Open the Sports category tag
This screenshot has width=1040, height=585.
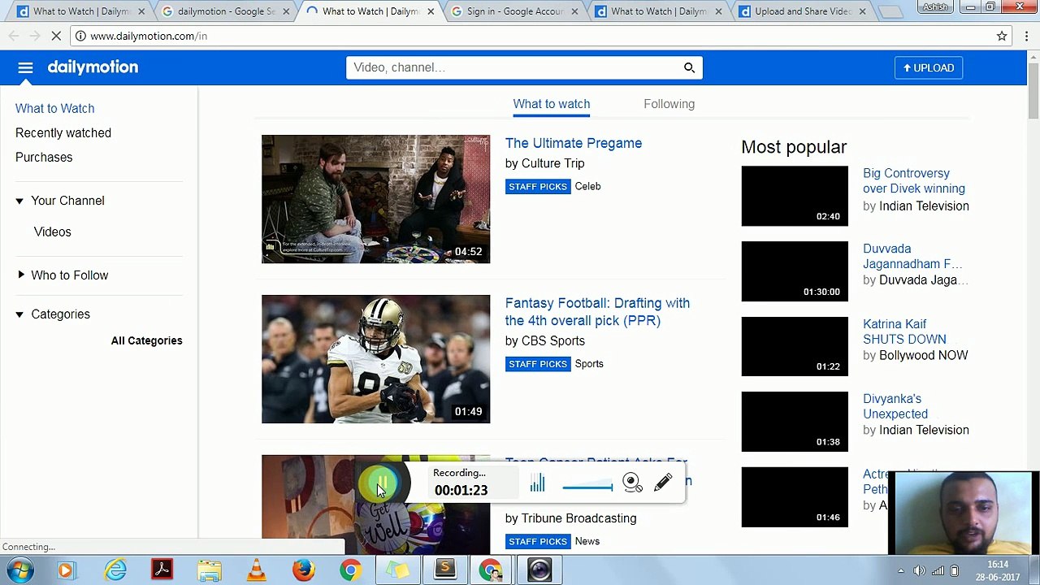pos(589,364)
